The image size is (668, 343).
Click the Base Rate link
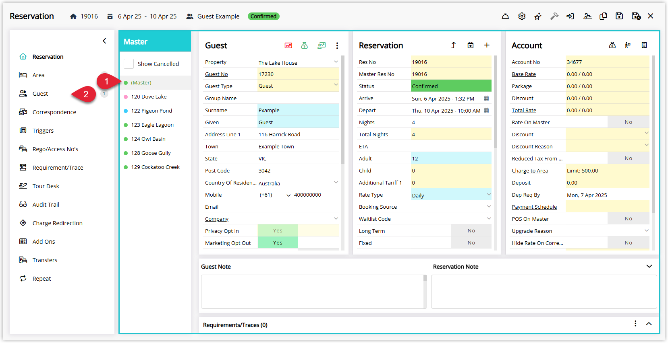coord(524,74)
